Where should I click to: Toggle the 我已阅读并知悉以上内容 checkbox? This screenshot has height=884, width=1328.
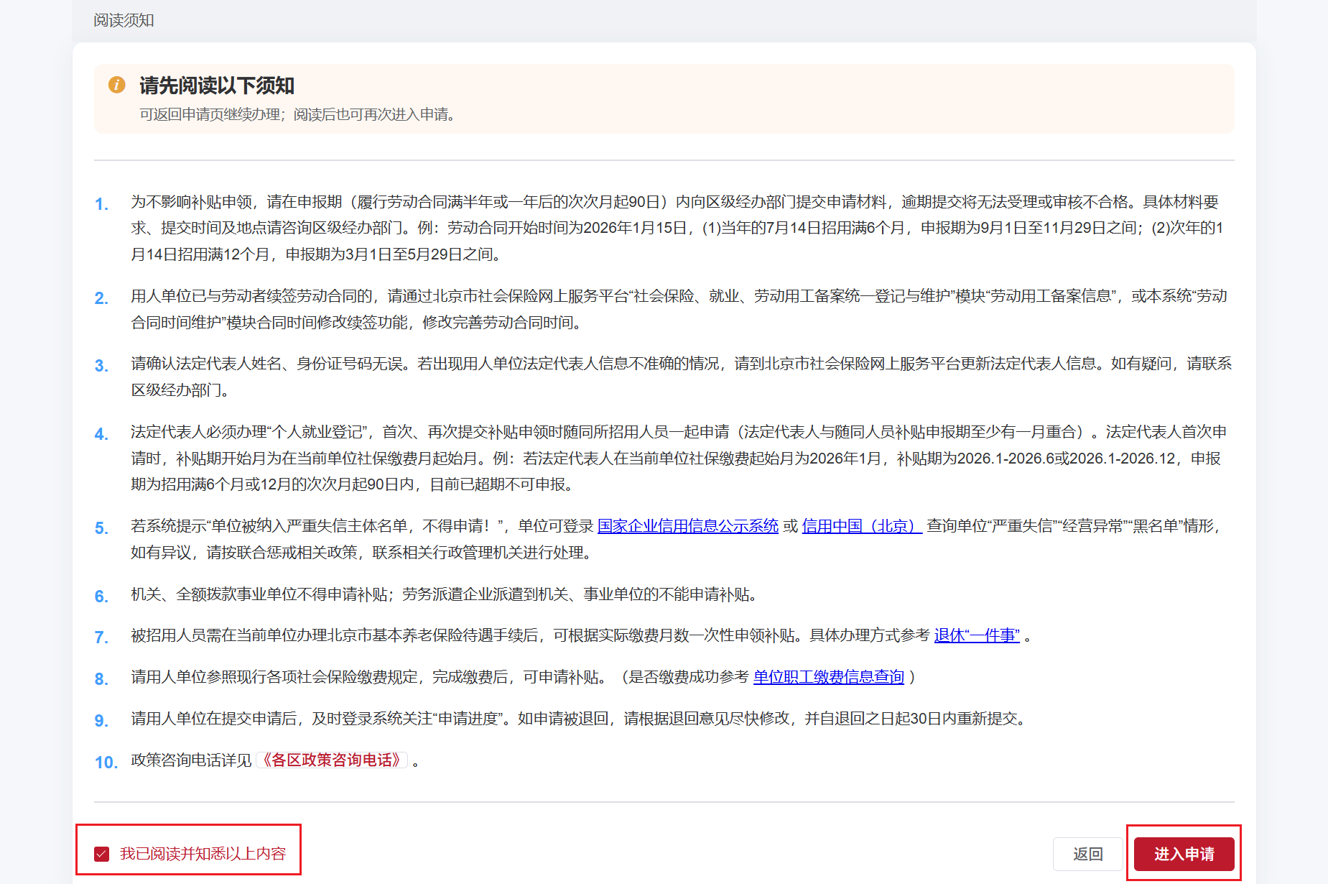point(101,854)
